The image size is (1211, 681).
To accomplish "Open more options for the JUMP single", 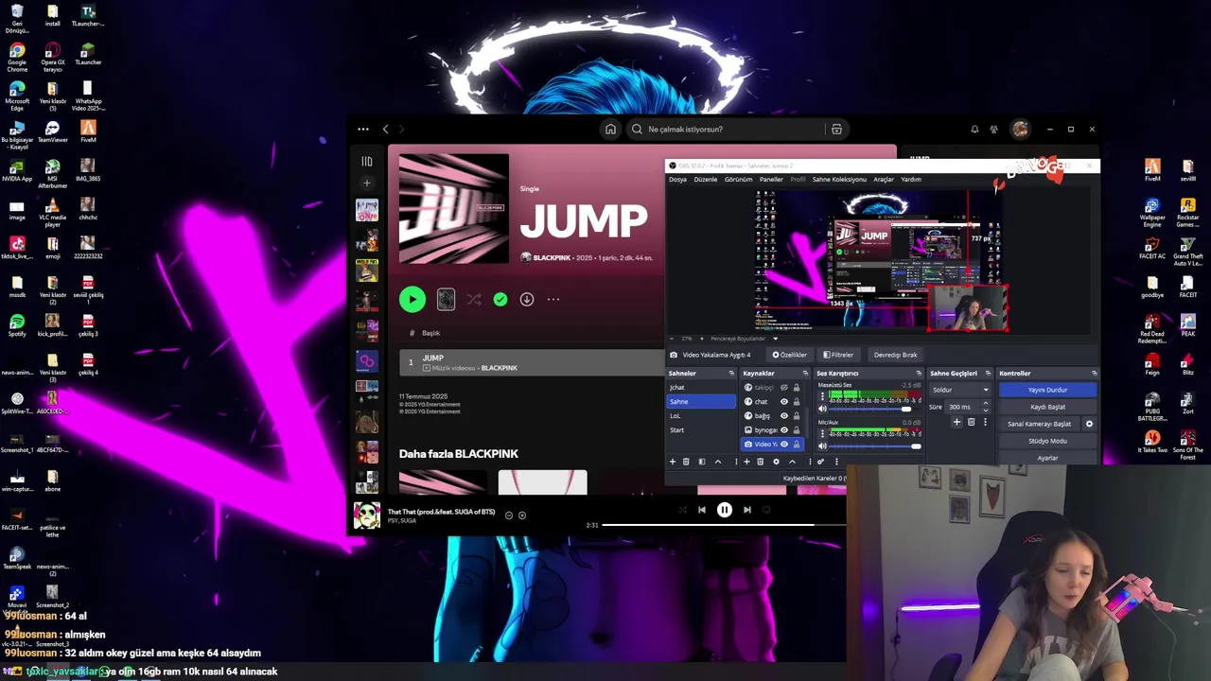I will [553, 300].
